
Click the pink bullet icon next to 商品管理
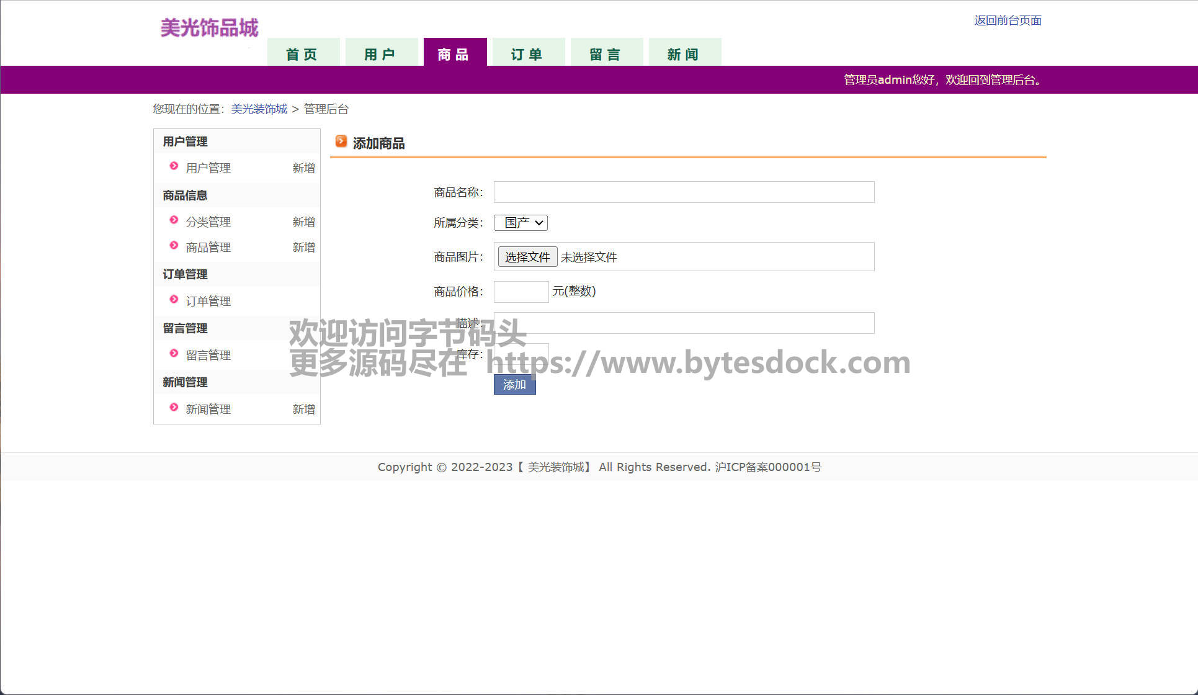click(x=174, y=245)
